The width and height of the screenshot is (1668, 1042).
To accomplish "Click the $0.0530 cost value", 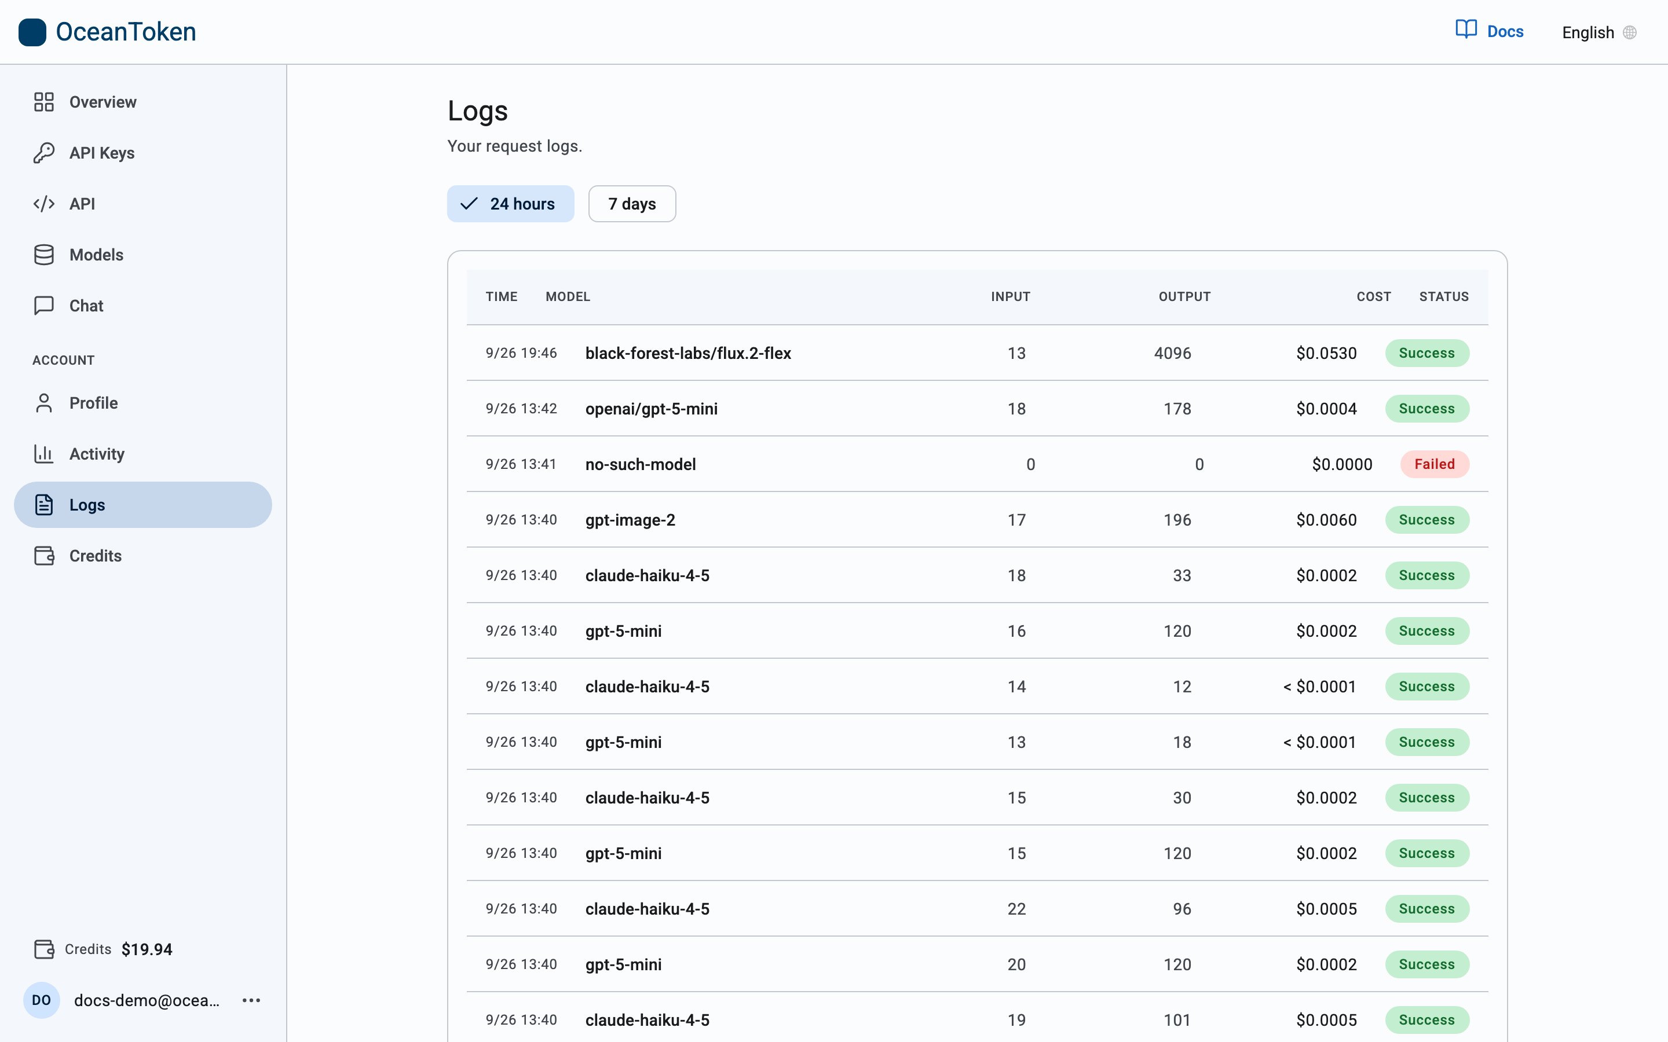I will (1326, 353).
